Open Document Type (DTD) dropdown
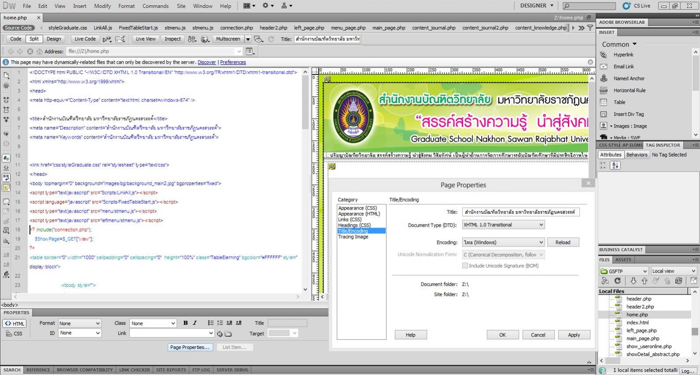This screenshot has width=700, height=375. point(503,225)
